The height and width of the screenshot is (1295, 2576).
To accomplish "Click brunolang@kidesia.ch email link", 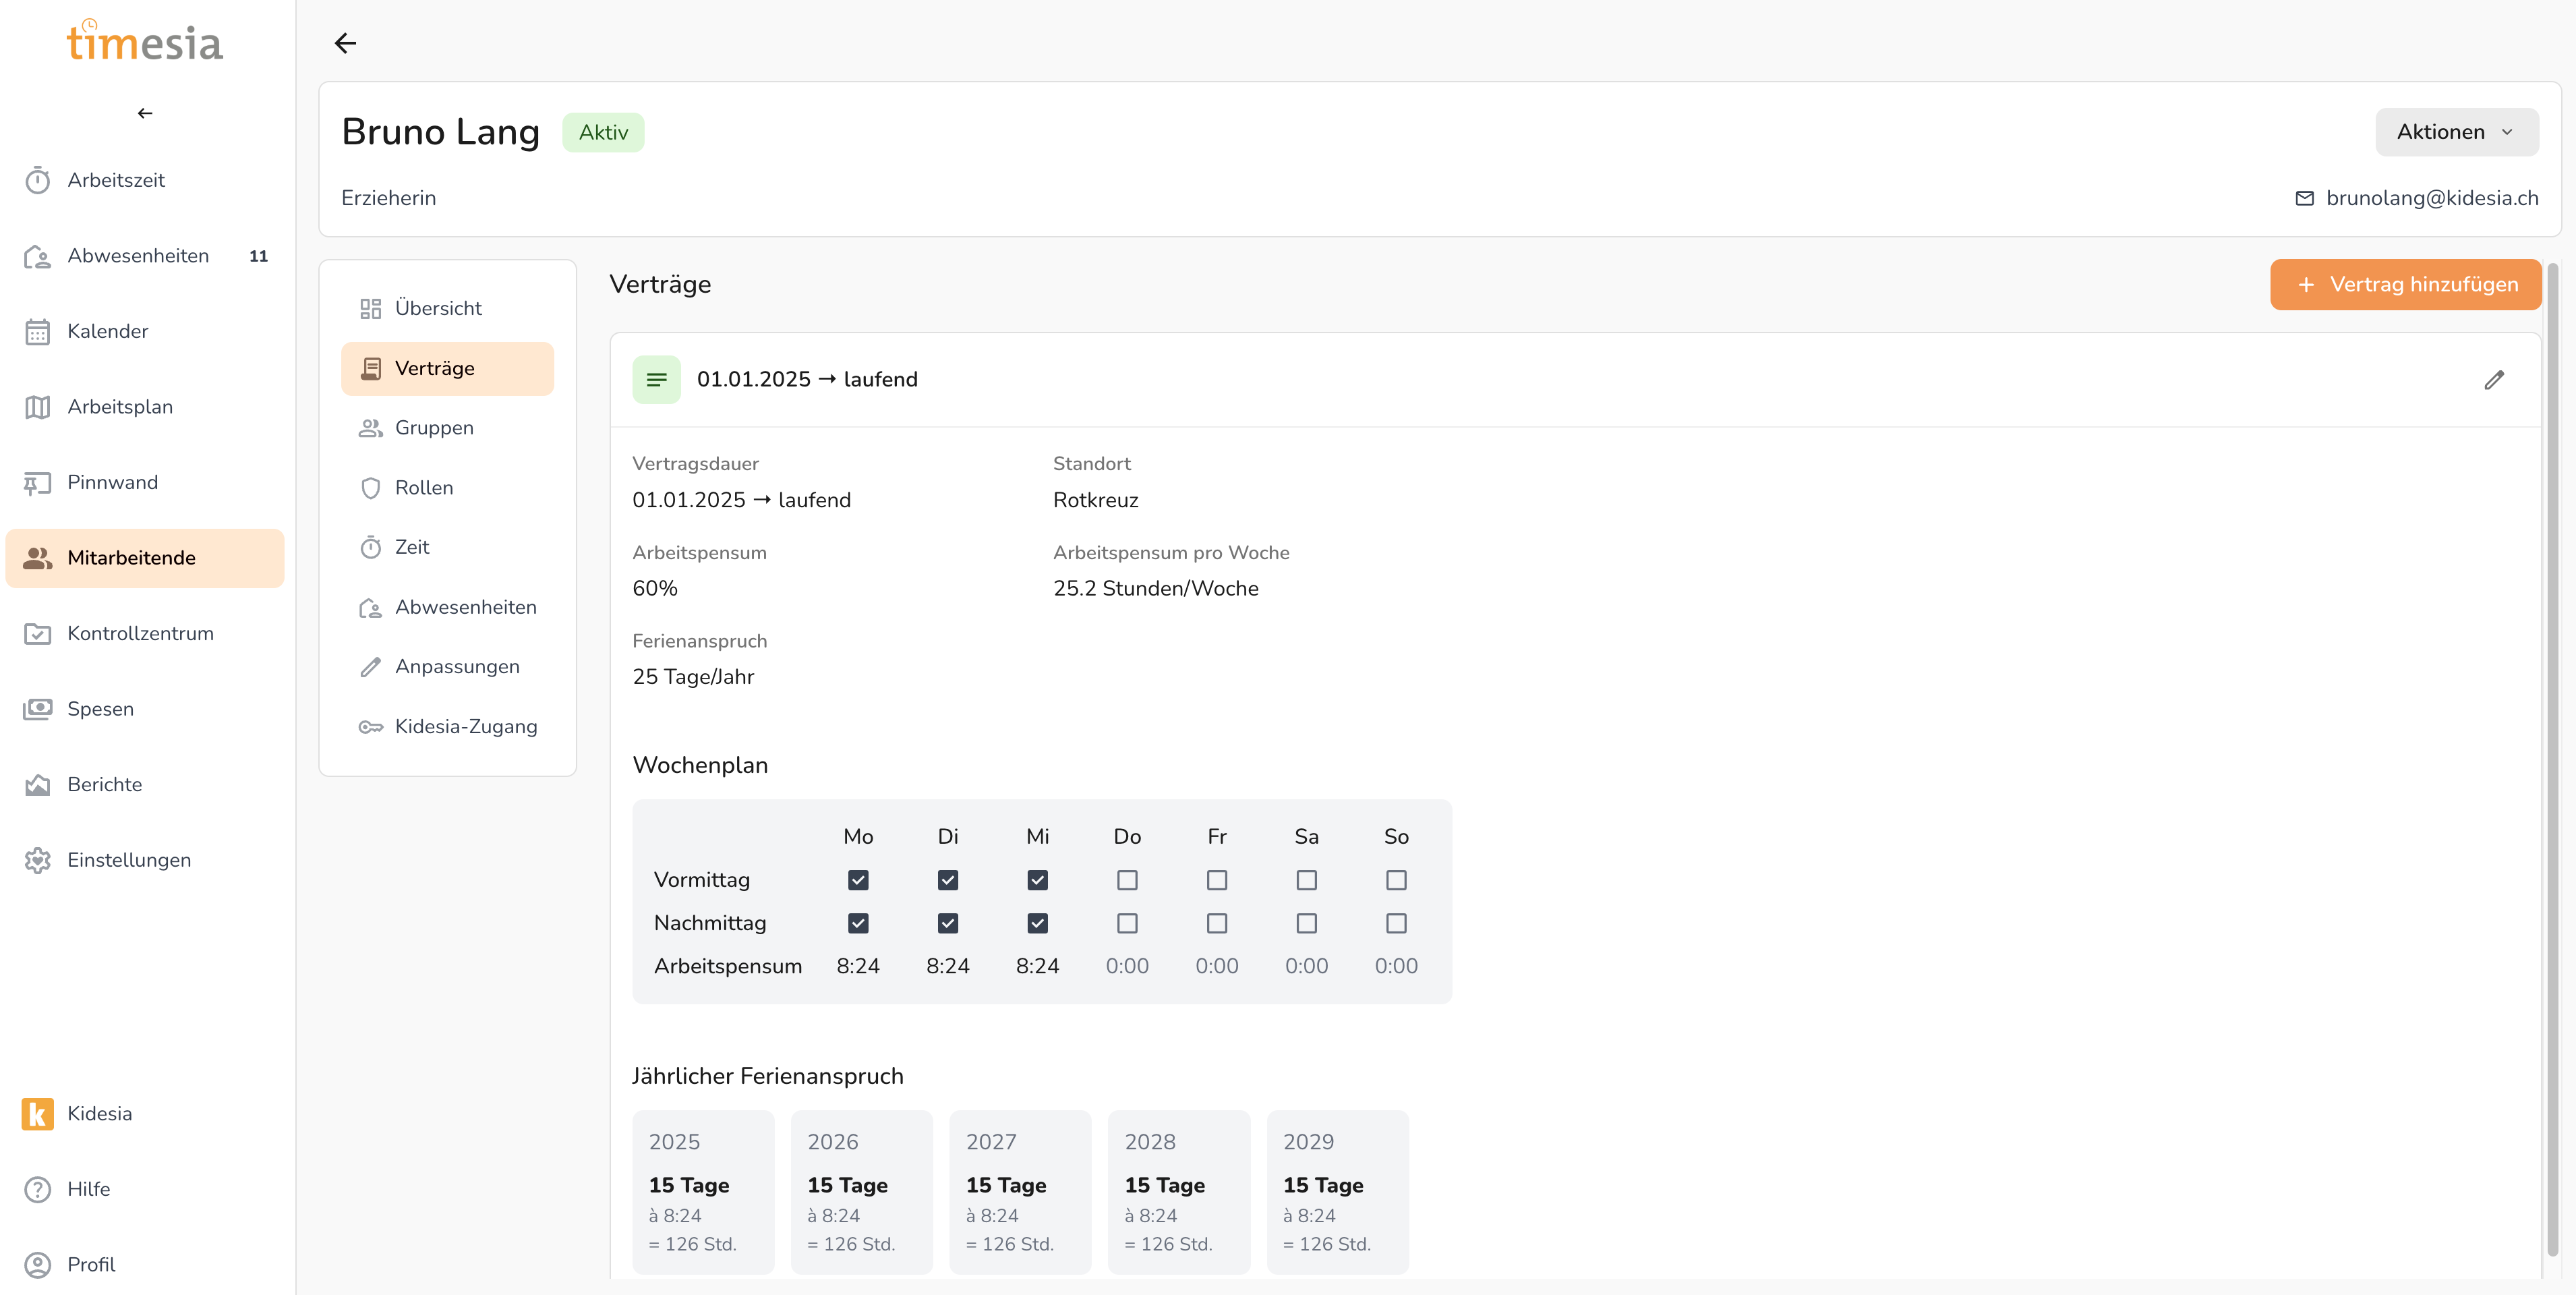I will pos(2431,198).
